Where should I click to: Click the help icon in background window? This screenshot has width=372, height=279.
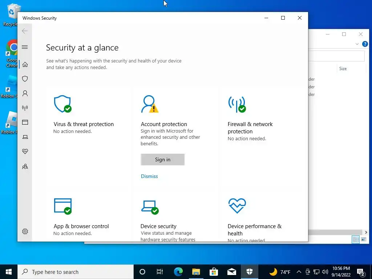point(365,44)
